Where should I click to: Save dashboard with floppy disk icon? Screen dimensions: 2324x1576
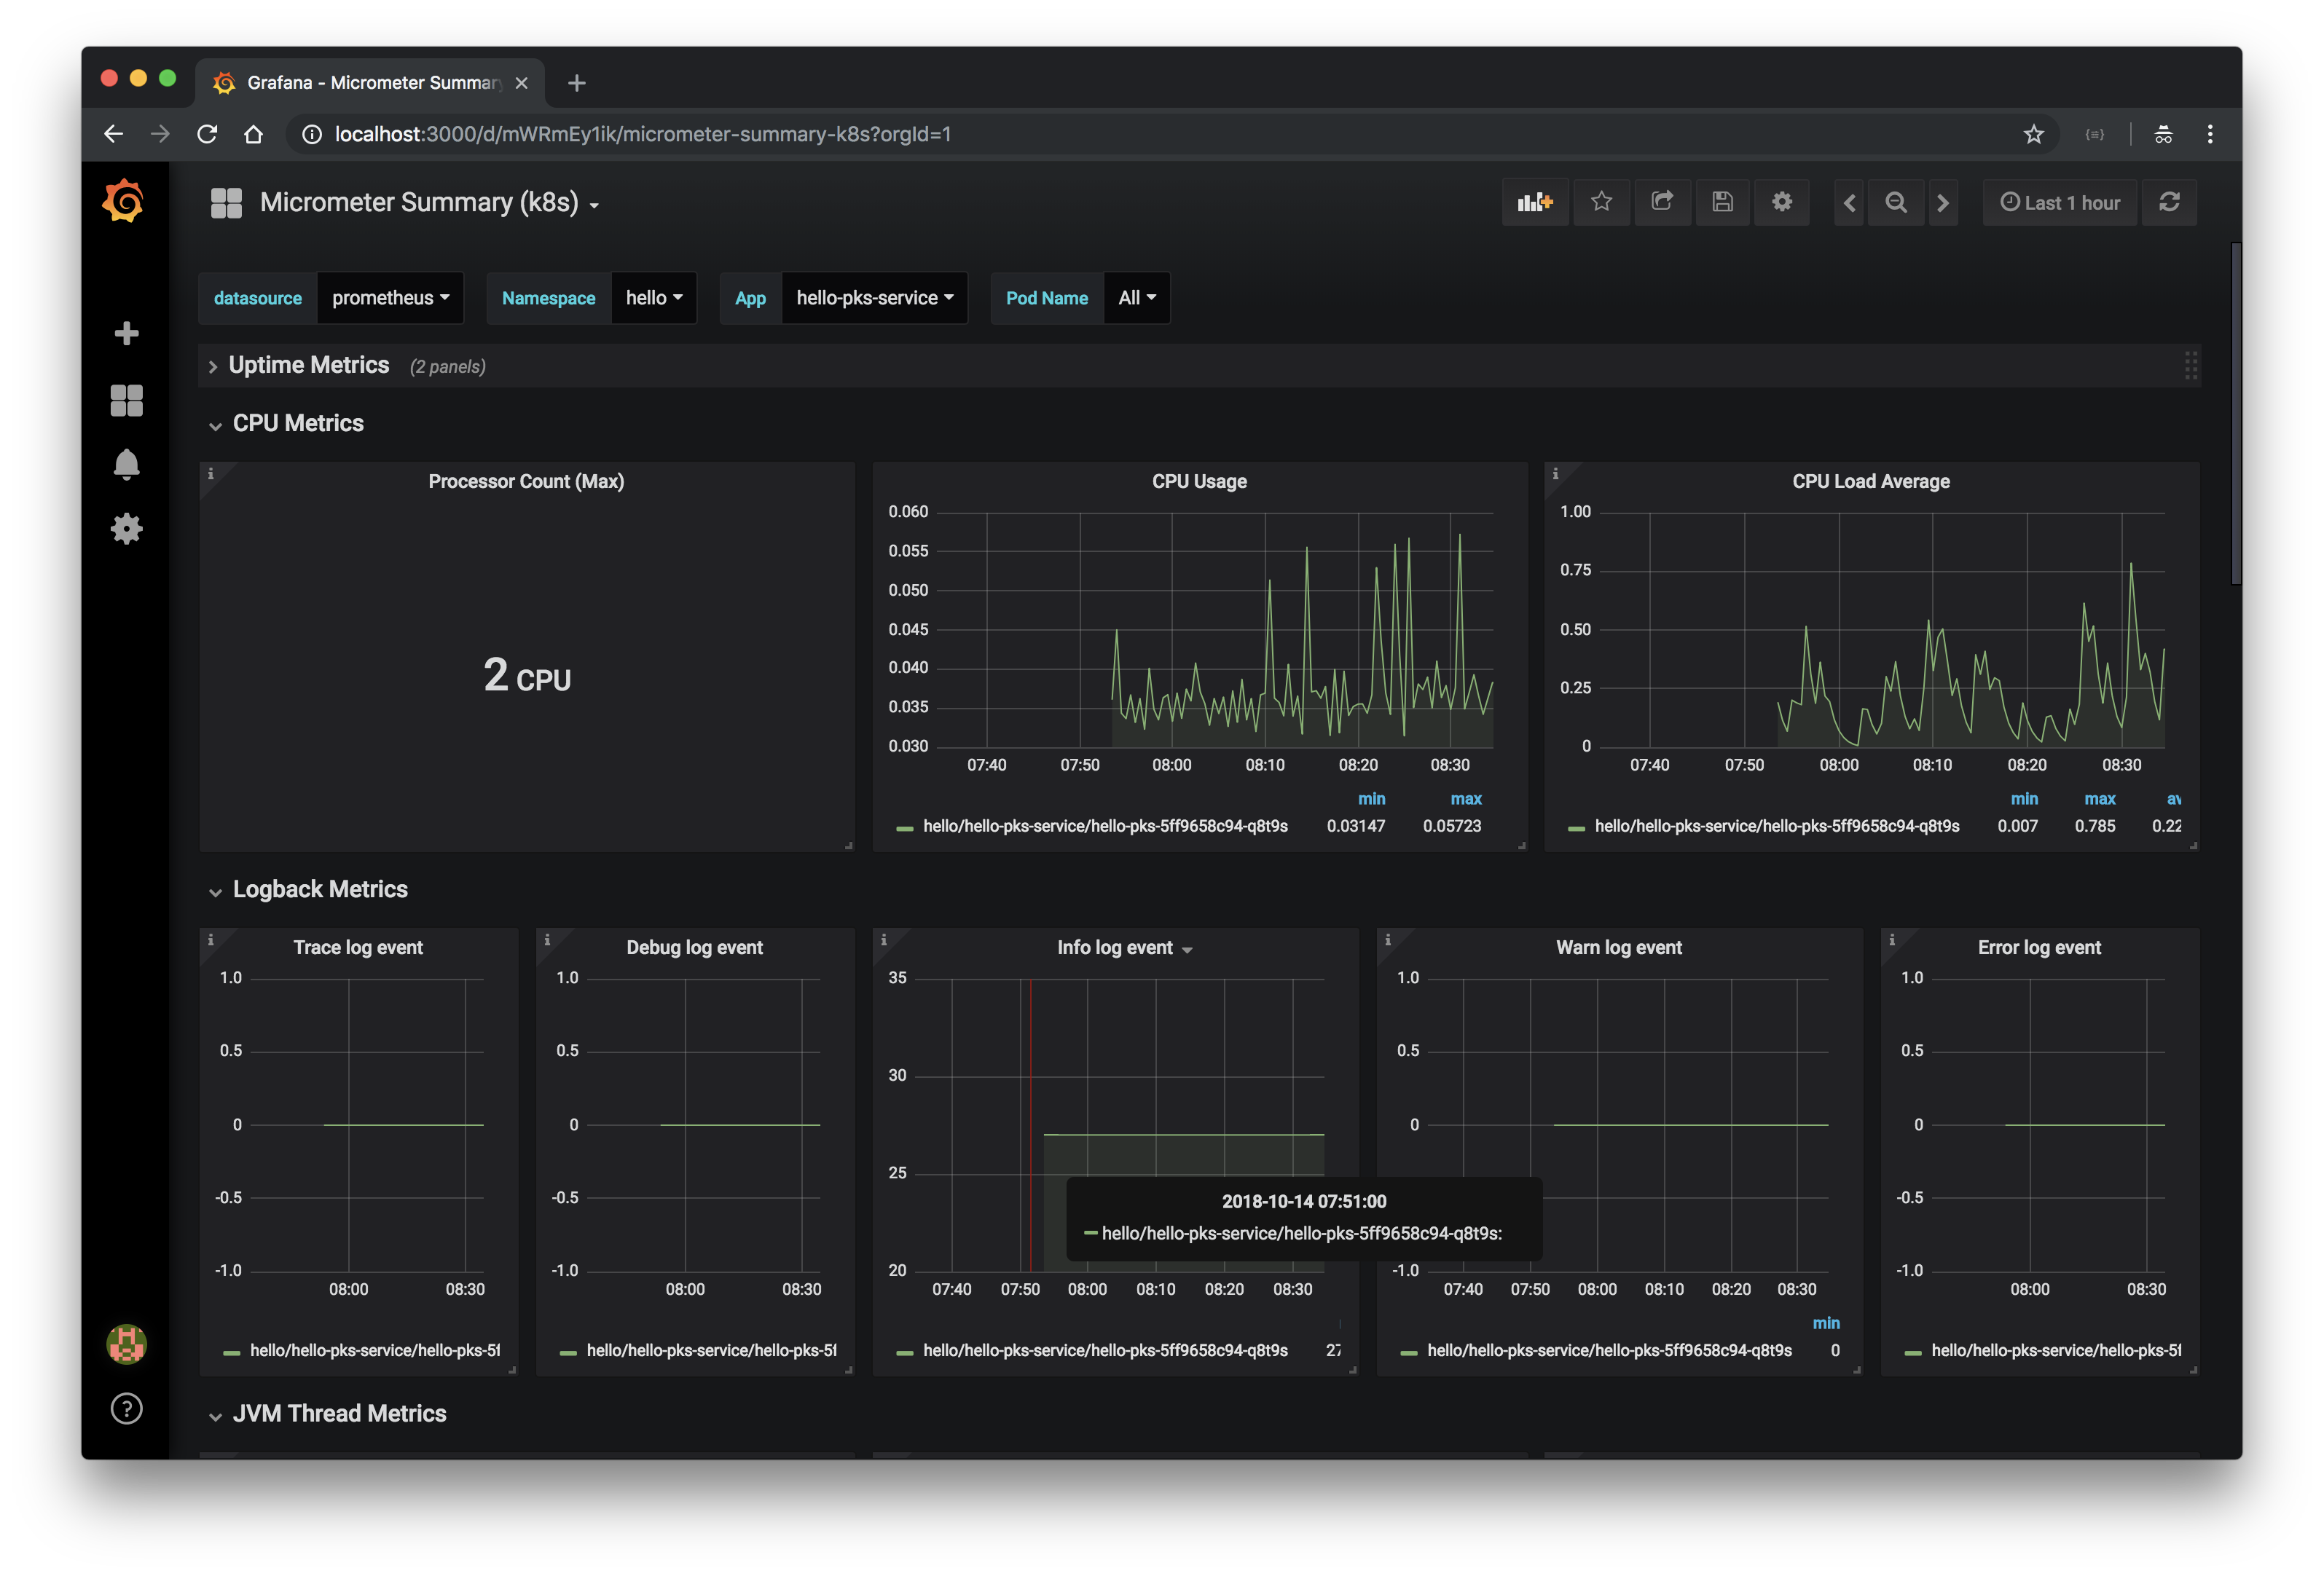1722,203
